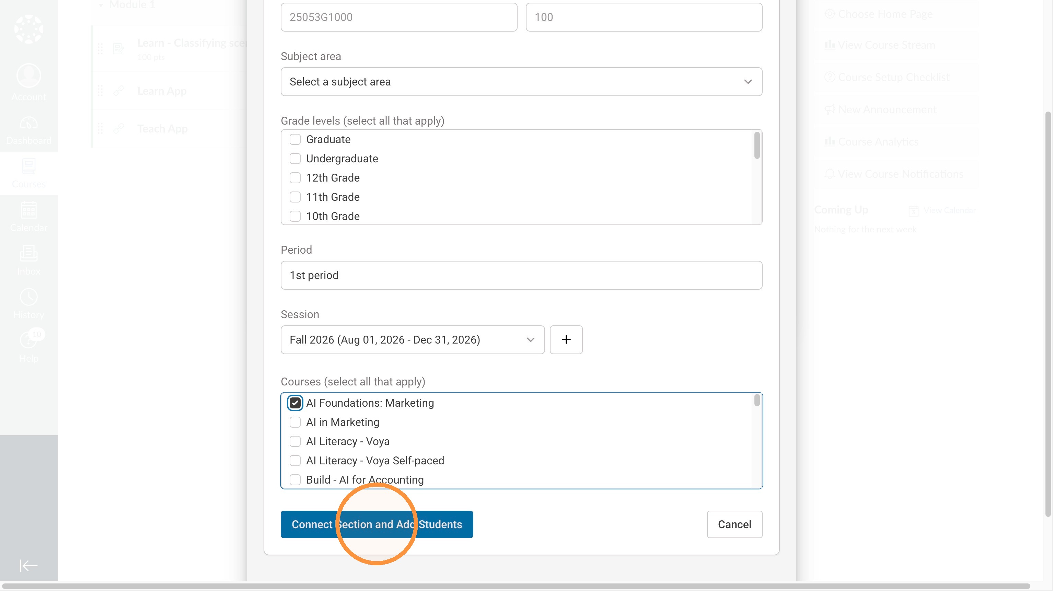Open the History clock icon
The width and height of the screenshot is (1053, 591).
[28, 297]
